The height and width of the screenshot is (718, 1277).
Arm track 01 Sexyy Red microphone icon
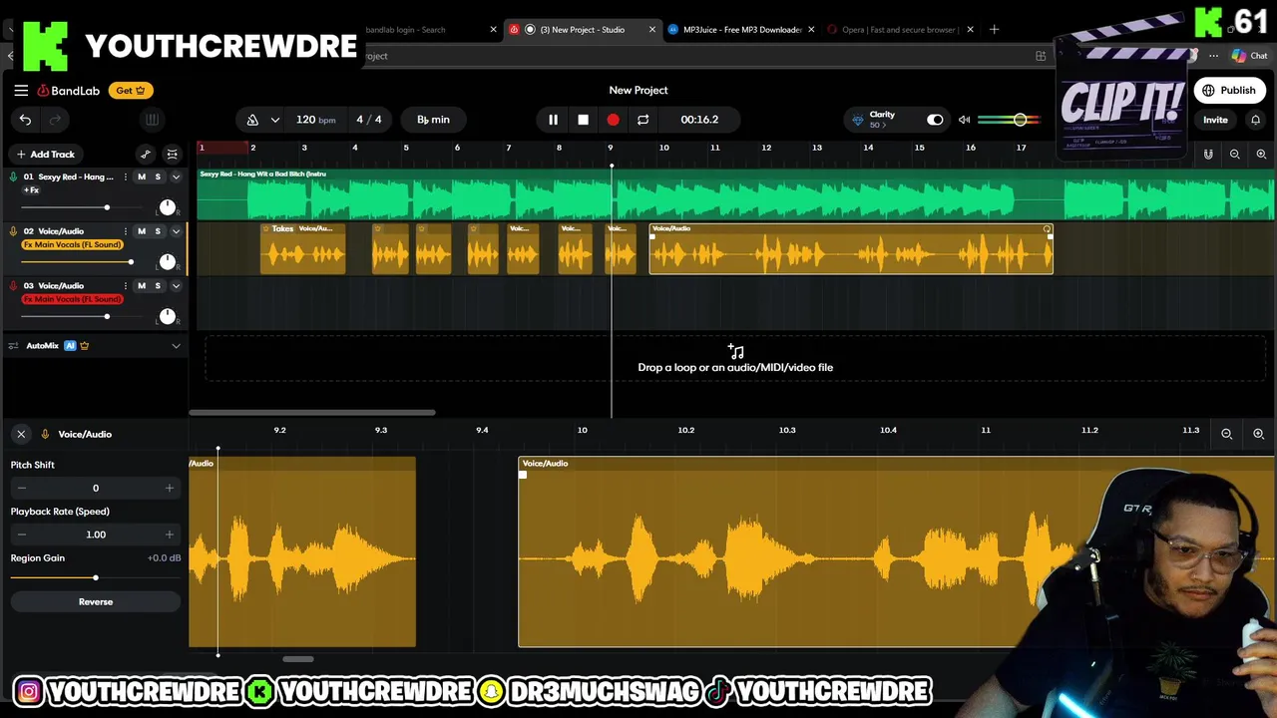tap(13, 177)
